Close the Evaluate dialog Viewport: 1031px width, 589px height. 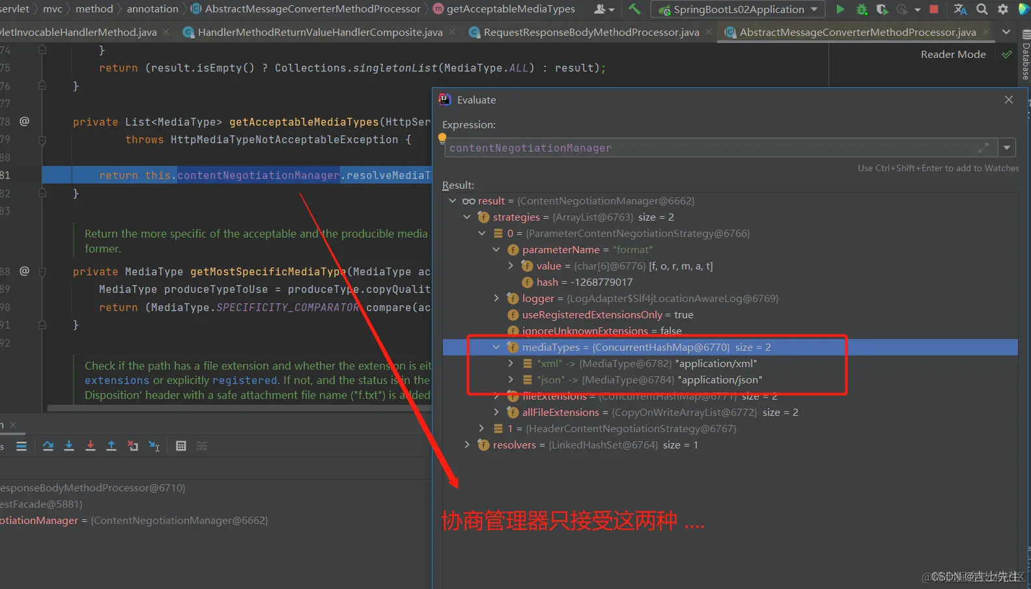coord(1009,100)
